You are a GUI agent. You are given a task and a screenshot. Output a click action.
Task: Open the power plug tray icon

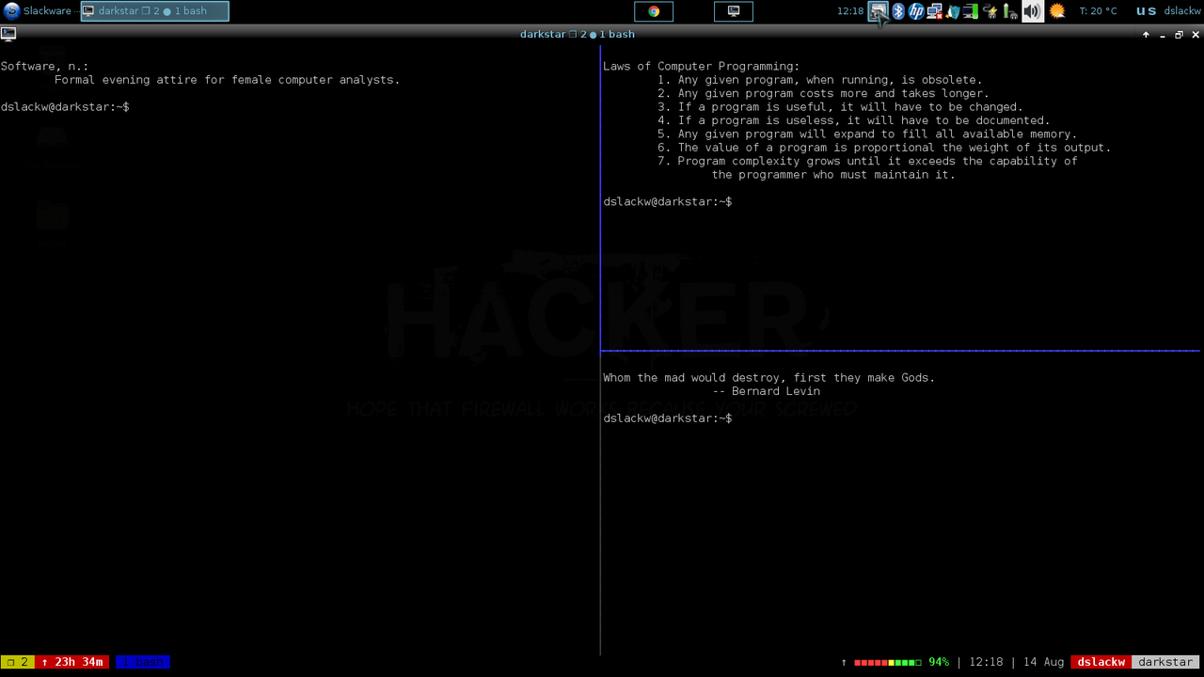[x=990, y=11]
